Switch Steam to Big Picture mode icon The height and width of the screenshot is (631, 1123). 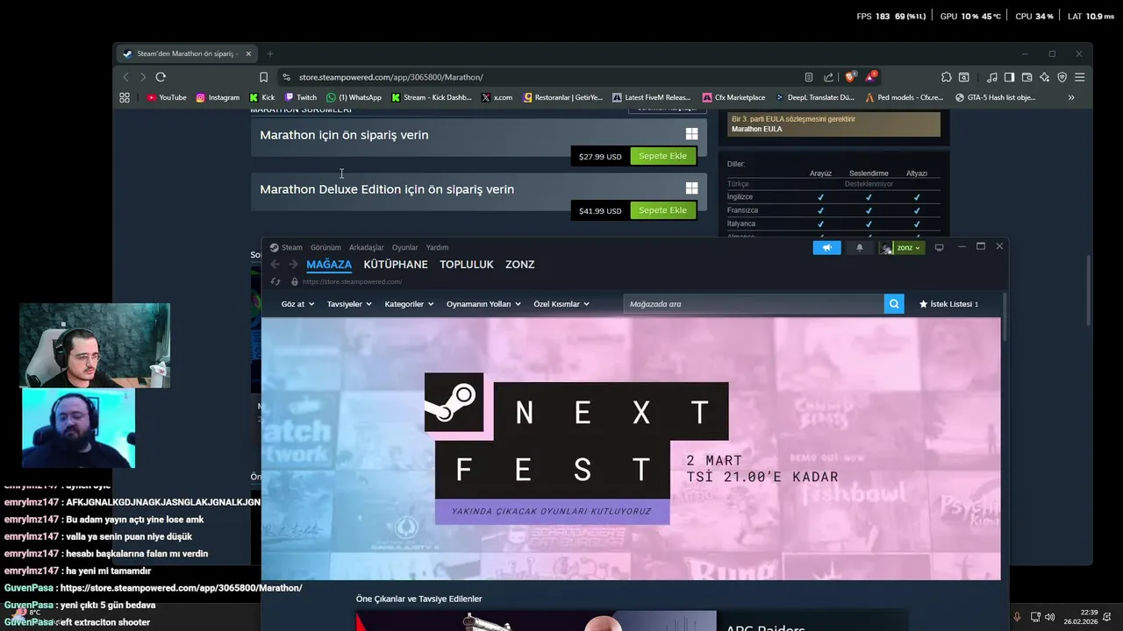(x=939, y=247)
